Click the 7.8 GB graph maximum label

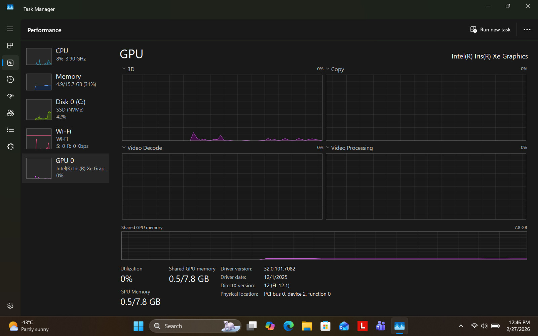pos(521,227)
